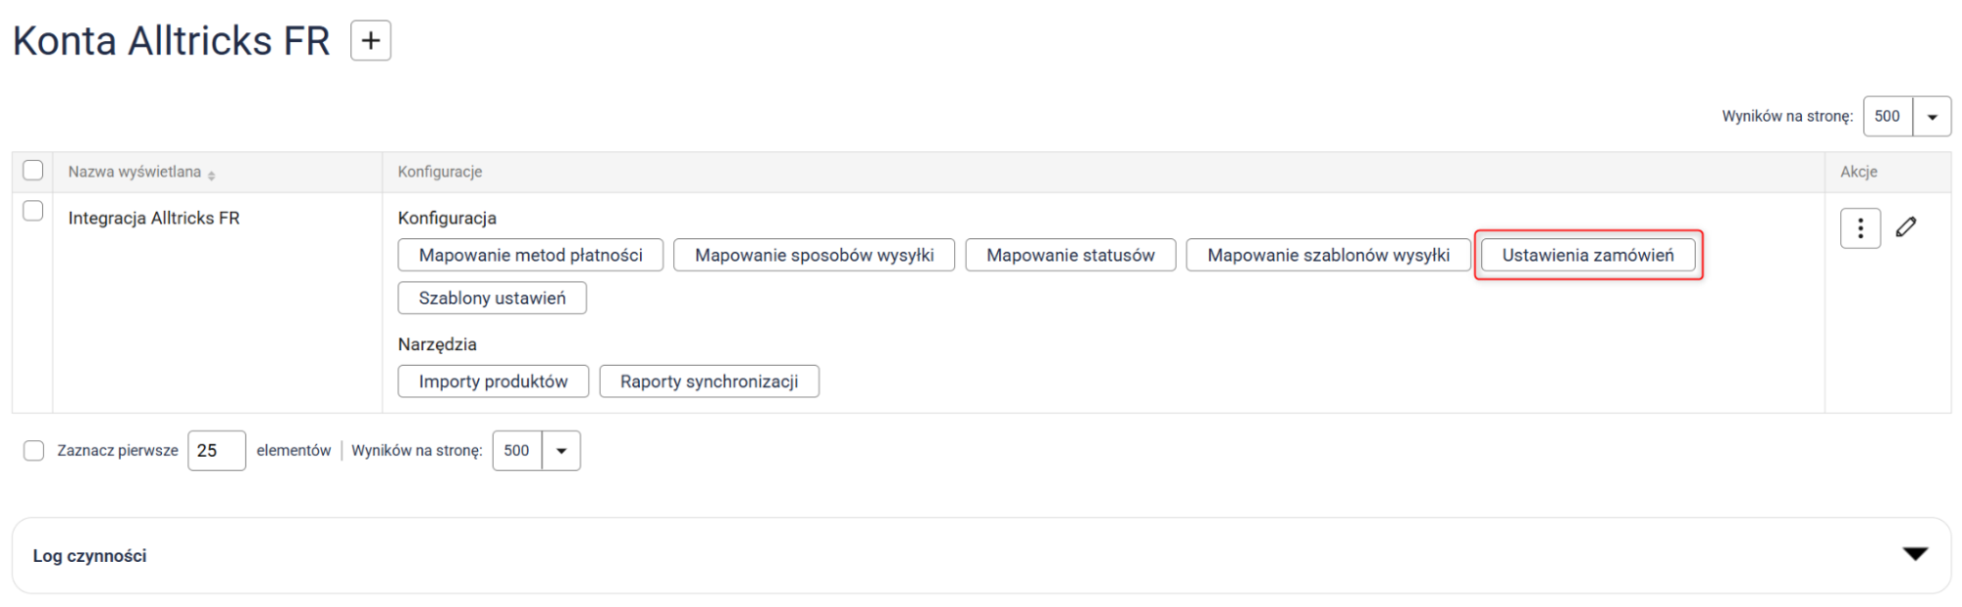Click the Zaznacz pierwsze number field
Viewport: 1962px width, 607px height.
[216, 451]
